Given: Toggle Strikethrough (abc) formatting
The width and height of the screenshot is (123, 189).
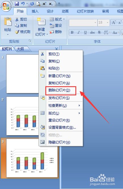Looking at the screenshot, I should point(92,32).
